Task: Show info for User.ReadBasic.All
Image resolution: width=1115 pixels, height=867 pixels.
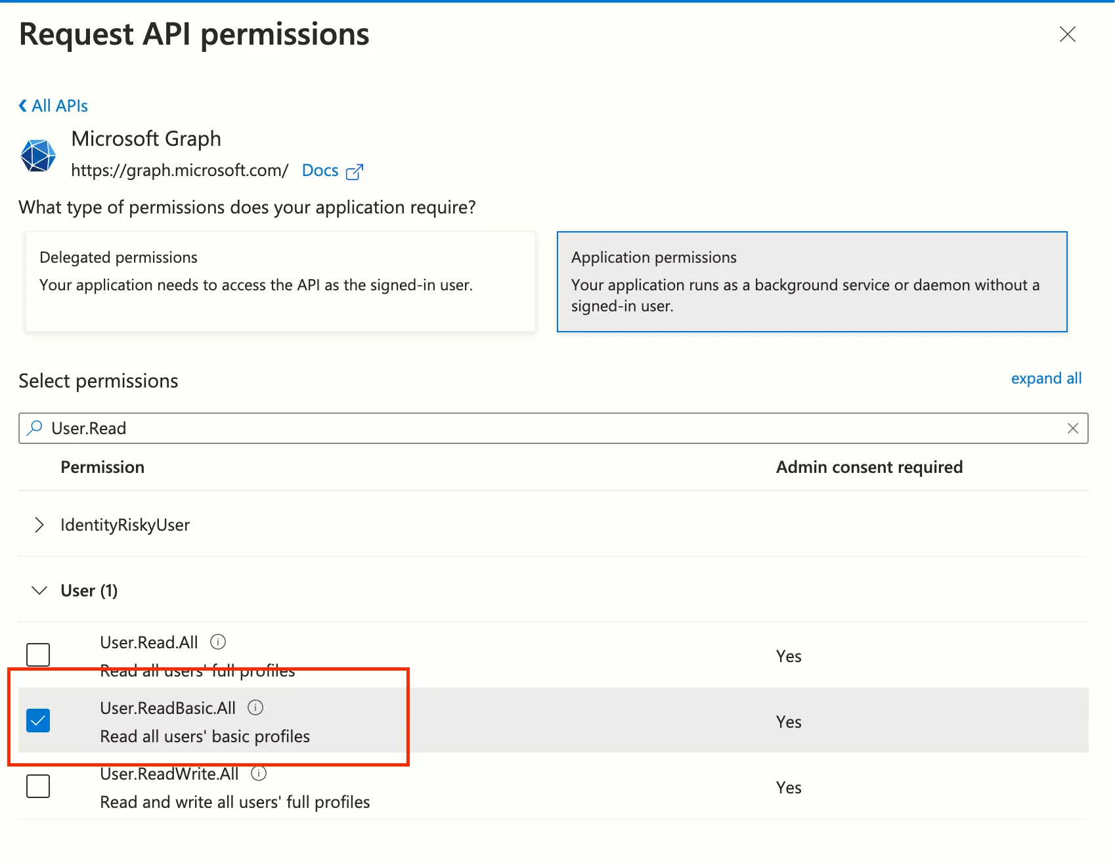Action: 255,707
